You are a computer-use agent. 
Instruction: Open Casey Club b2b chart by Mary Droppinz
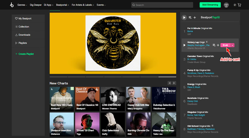(138, 99)
